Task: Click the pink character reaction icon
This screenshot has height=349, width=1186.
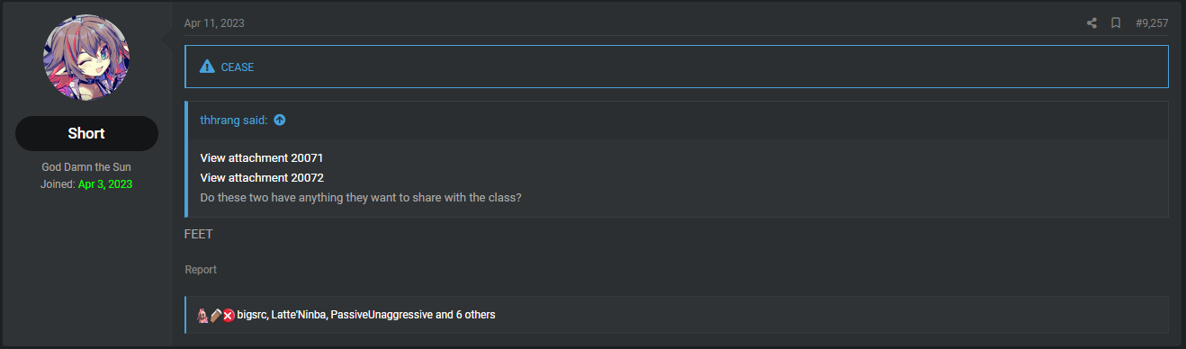Action: pyautogui.click(x=204, y=315)
